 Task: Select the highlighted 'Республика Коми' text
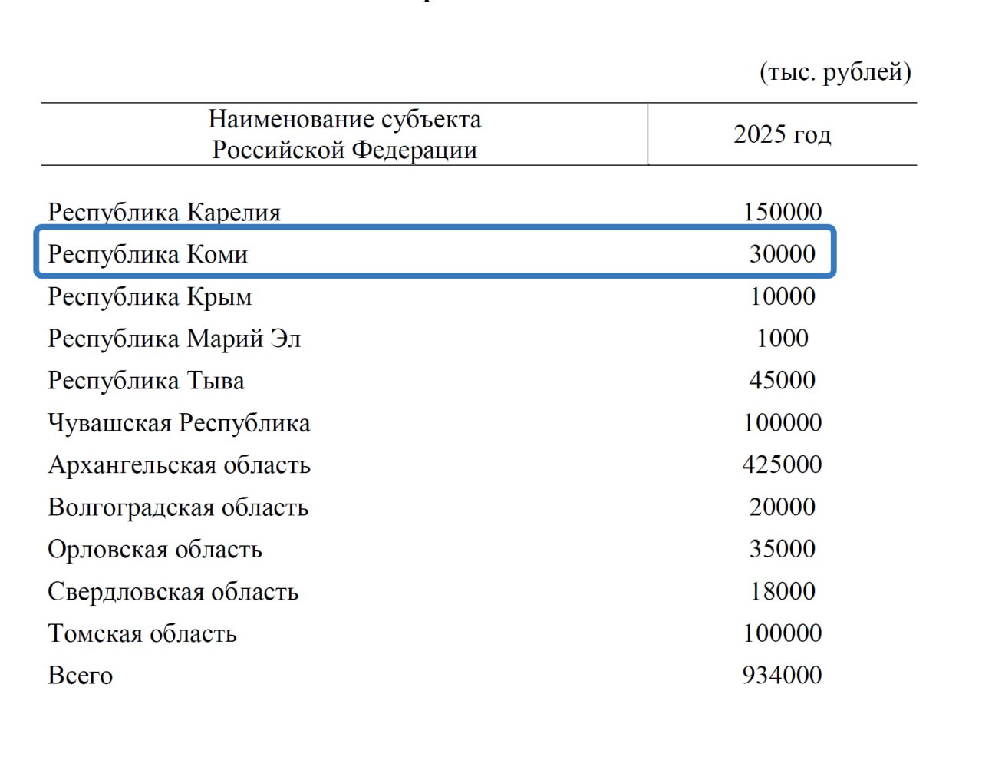pyautogui.click(x=148, y=254)
